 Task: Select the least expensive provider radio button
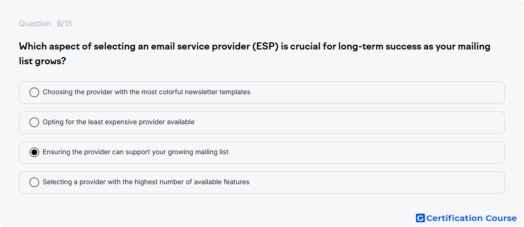click(x=34, y=122)
